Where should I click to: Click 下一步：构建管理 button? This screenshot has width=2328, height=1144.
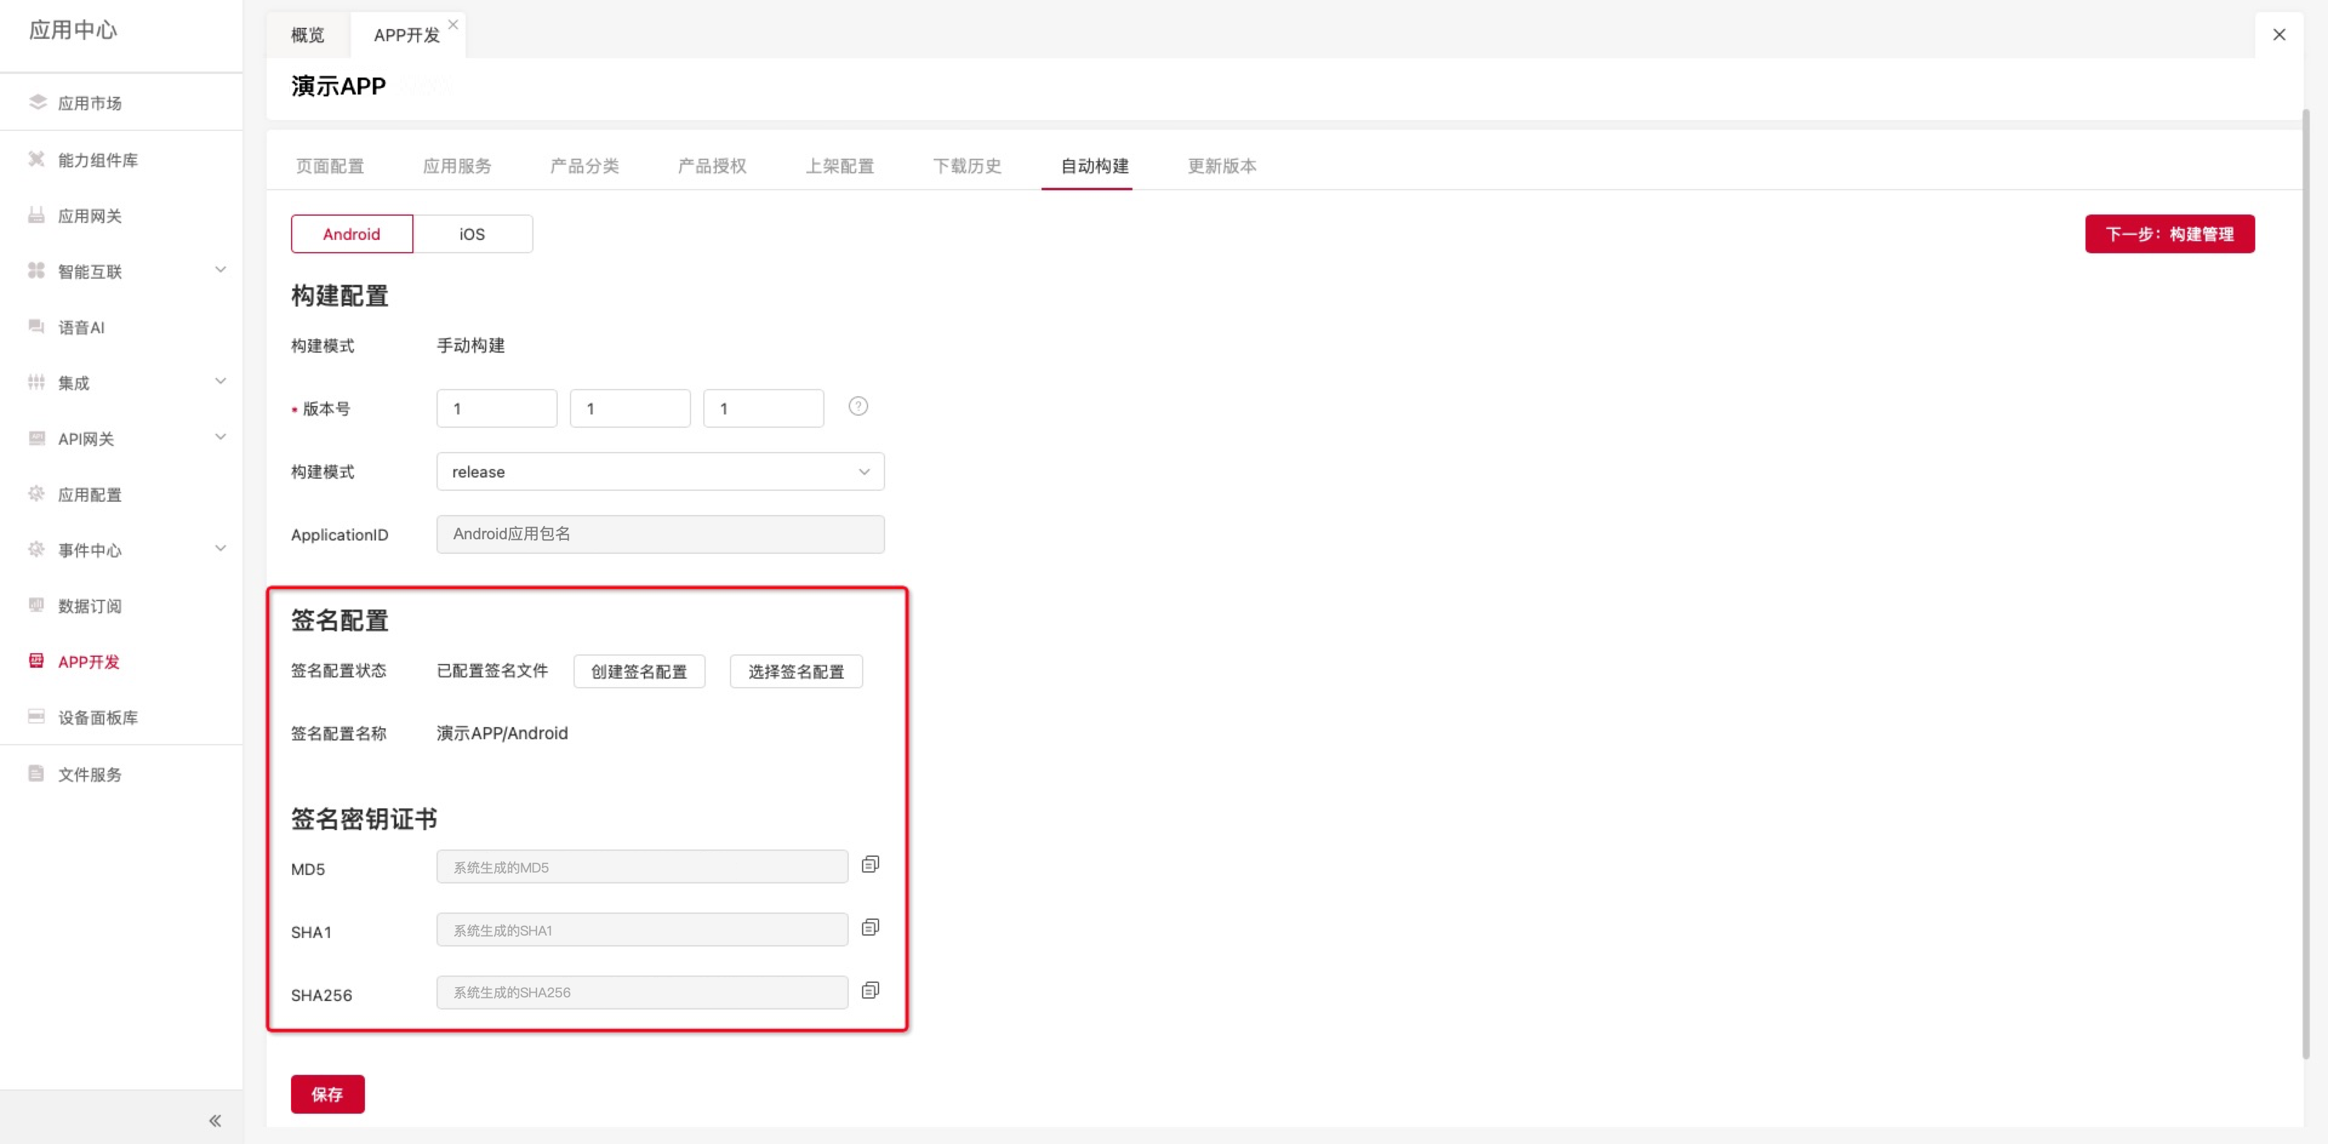pyautogui.click(x=2169, y=234)
